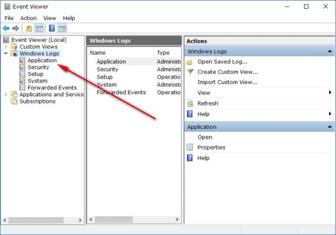Click the Setup log icon in tree
Image resolution: width=336 pixels, height=235 pixels.
click(x=22, y=74)
